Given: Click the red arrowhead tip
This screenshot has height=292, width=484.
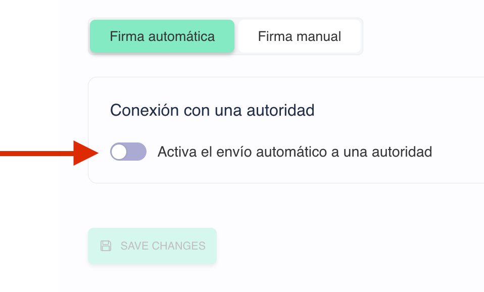Looking at the screenshot, I should (95, 152).
